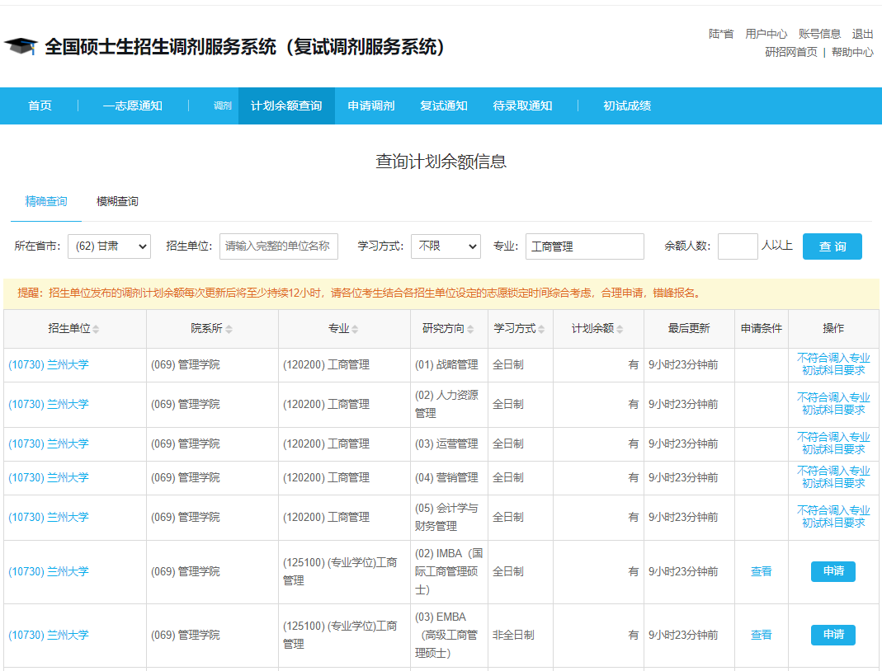Click the 招生单位 unit name input field
This screenshot has height=671, width=882.
pos(278,246)
